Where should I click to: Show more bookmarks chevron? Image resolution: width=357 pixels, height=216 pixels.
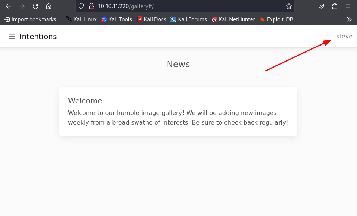349,19
